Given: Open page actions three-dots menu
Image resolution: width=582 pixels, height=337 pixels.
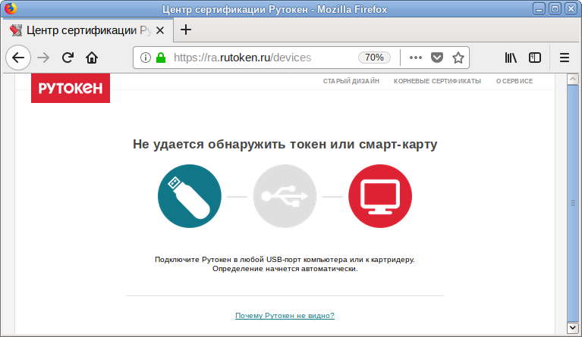Looking at the screenshot, I should [415, 58].
